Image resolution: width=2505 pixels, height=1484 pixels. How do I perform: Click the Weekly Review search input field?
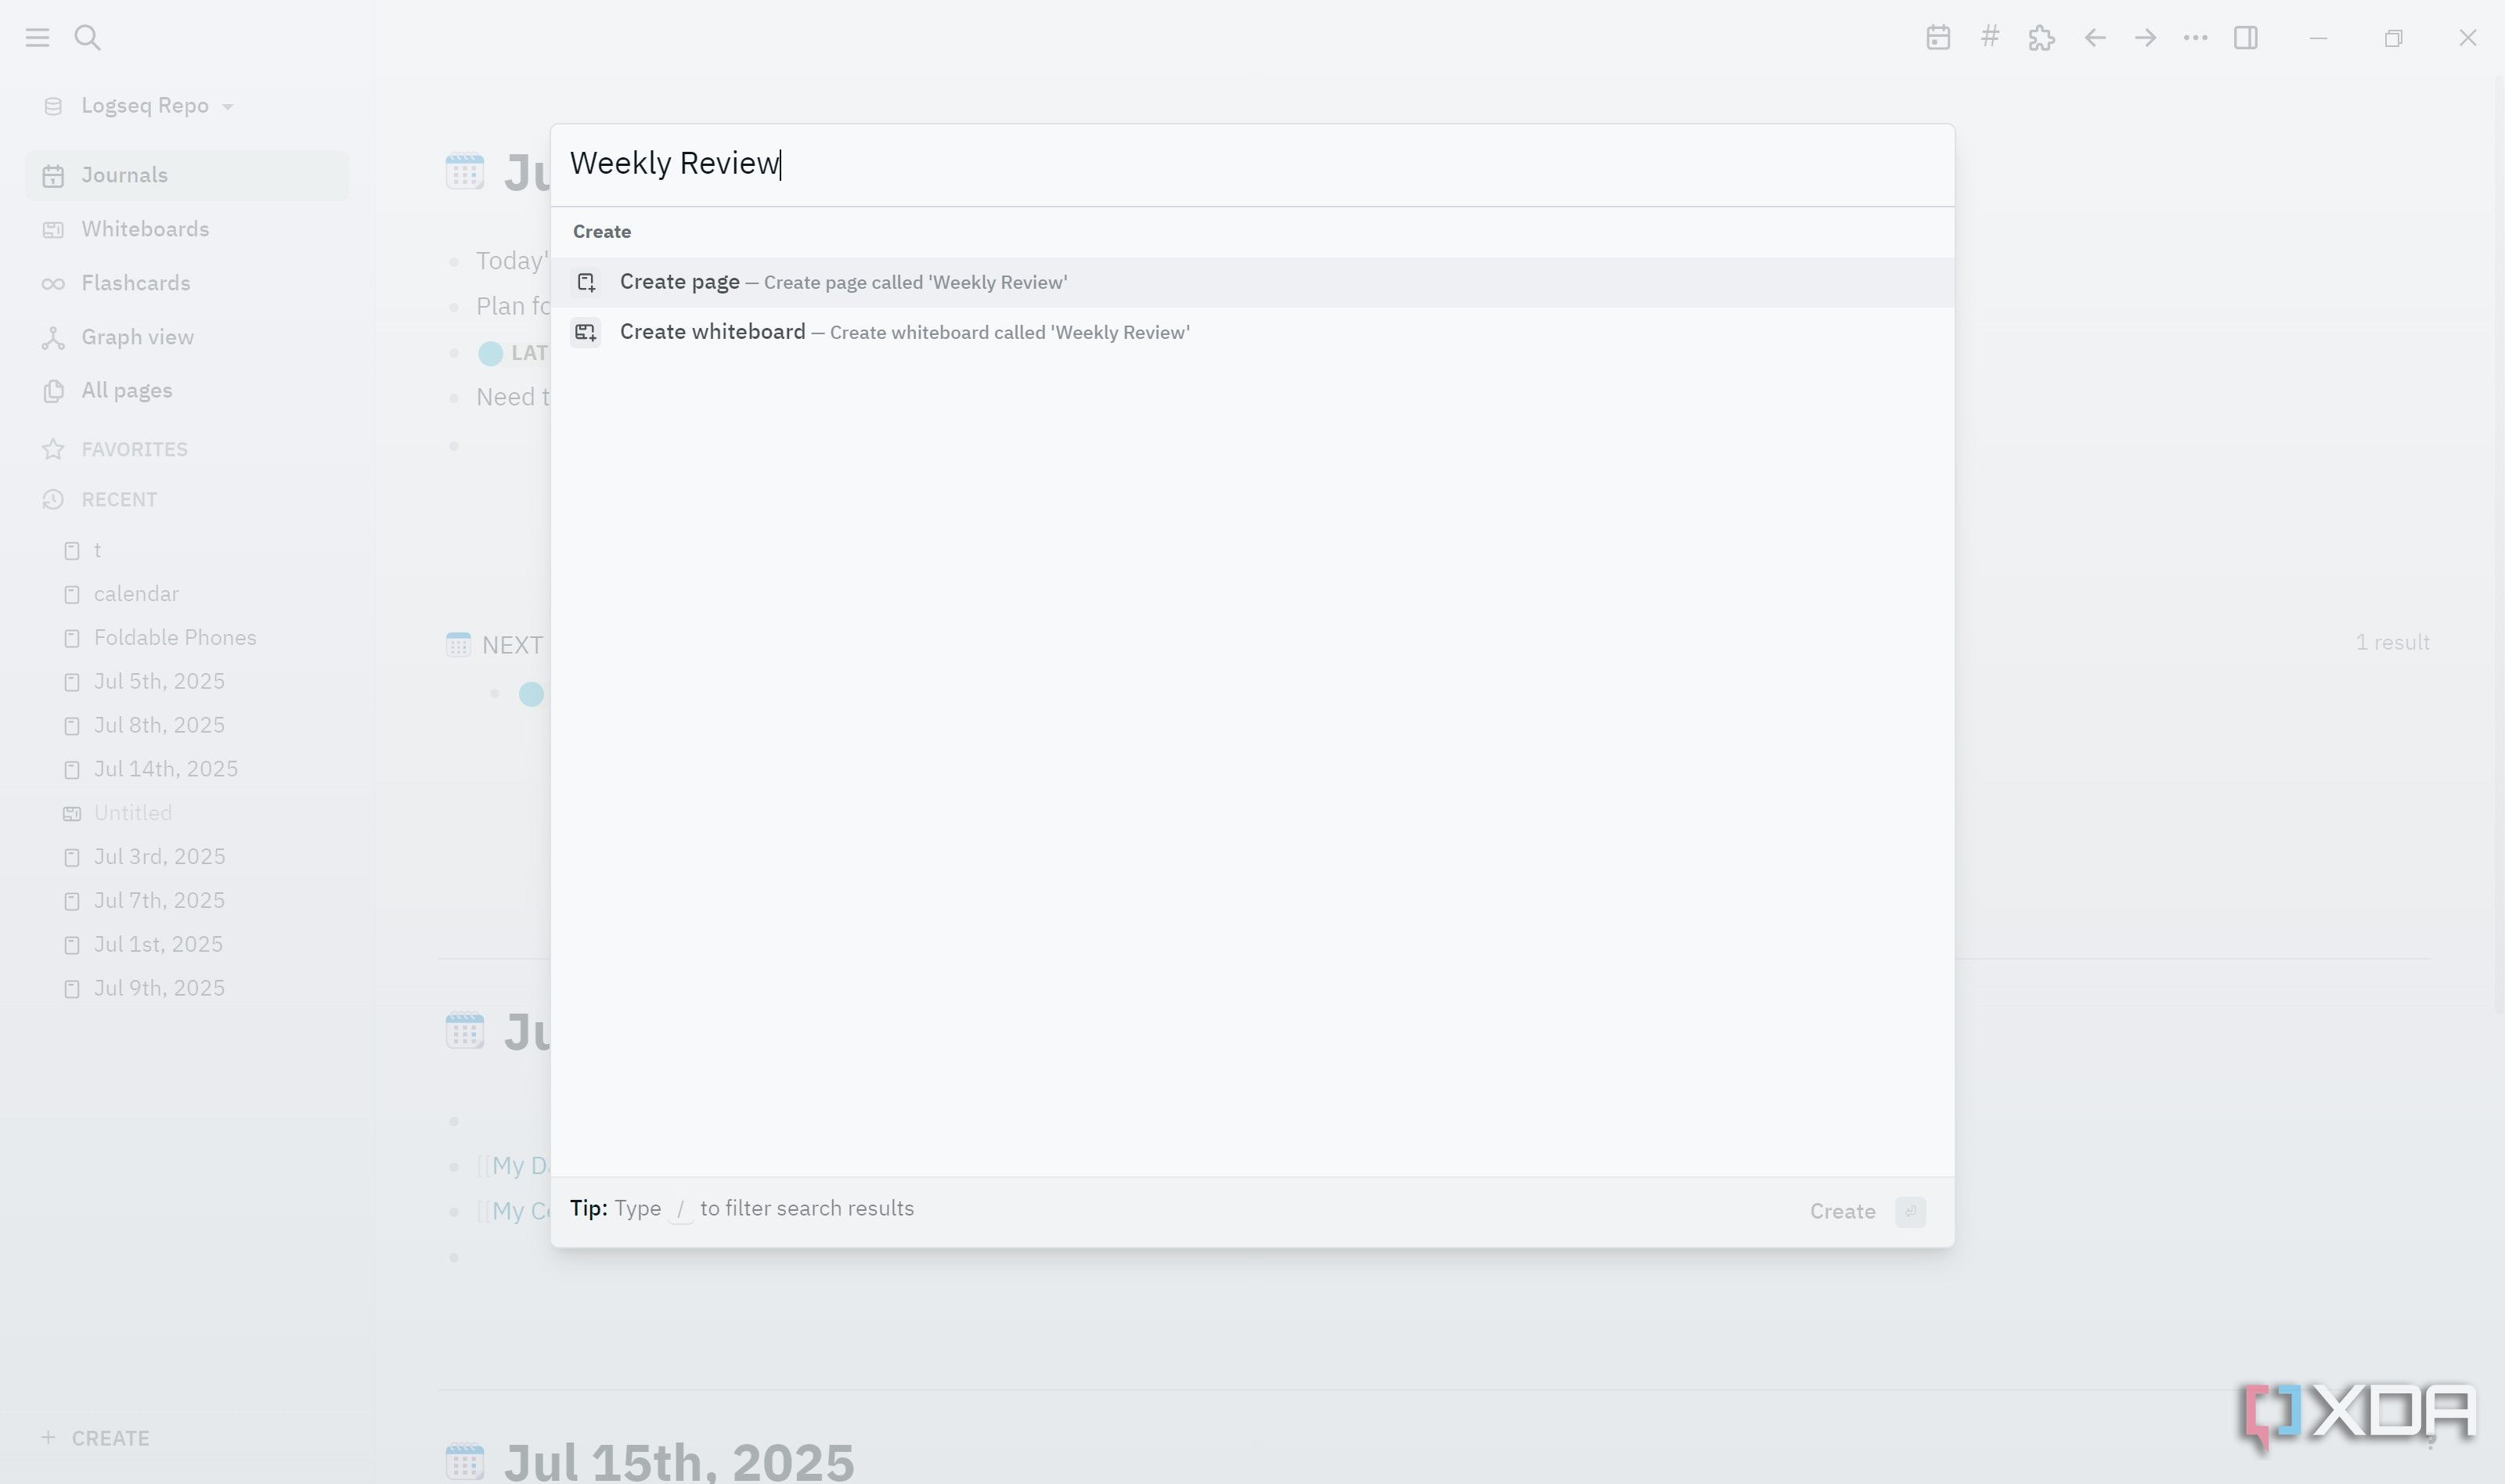[1252, 165]
